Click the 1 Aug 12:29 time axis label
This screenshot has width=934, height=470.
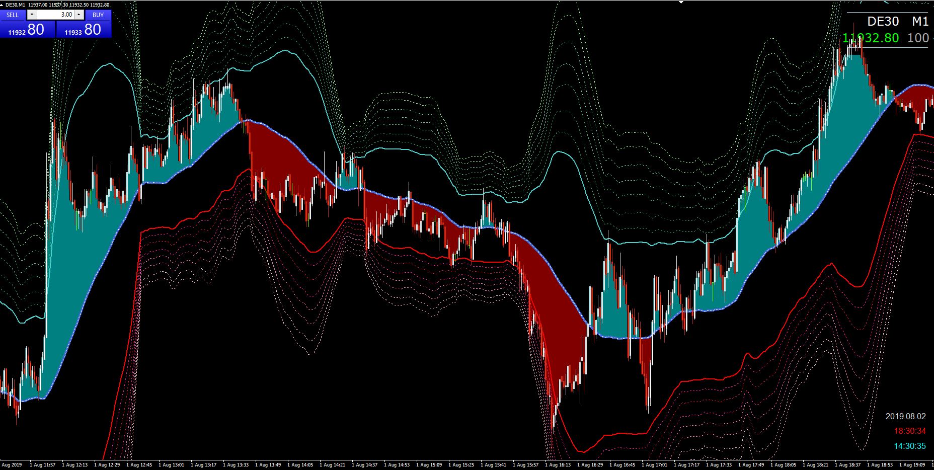pos(107,465)
